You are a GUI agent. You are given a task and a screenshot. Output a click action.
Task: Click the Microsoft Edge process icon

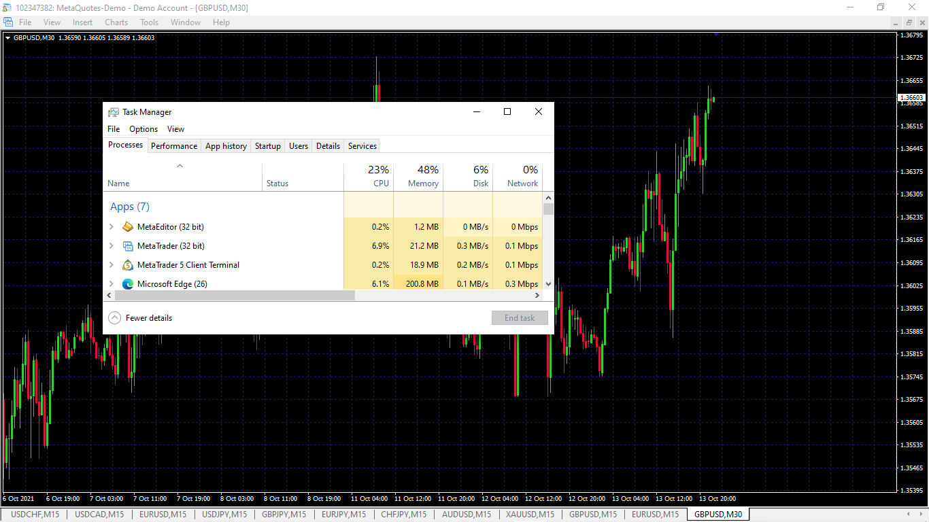click(128, 284)
